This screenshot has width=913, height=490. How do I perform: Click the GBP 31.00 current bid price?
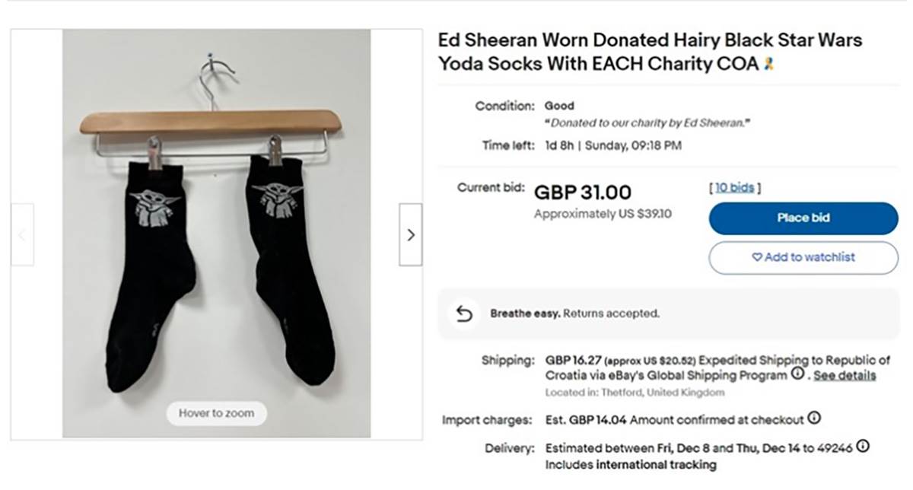click(583, 193)
